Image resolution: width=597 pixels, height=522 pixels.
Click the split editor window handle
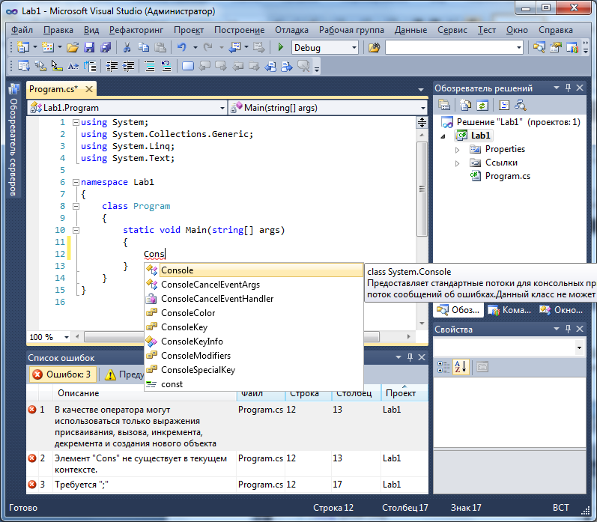[x=422, y=123]
